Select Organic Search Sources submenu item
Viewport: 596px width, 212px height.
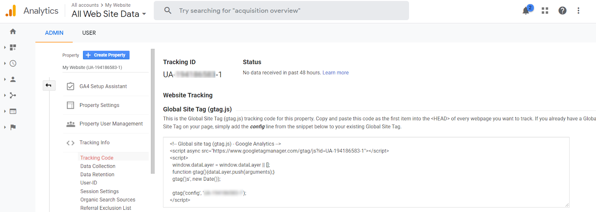point(108,200)
